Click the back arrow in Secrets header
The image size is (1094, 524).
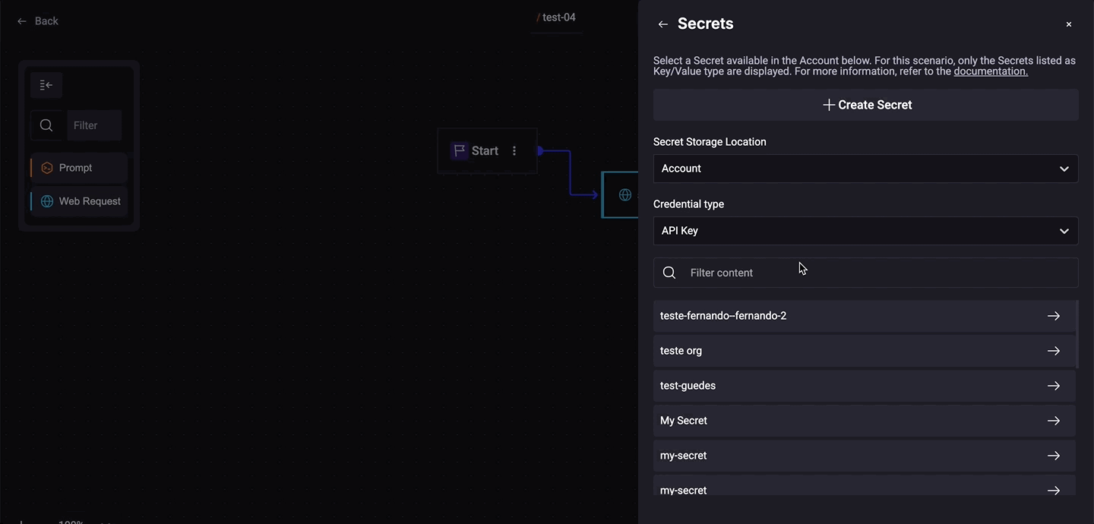[662, 24]
